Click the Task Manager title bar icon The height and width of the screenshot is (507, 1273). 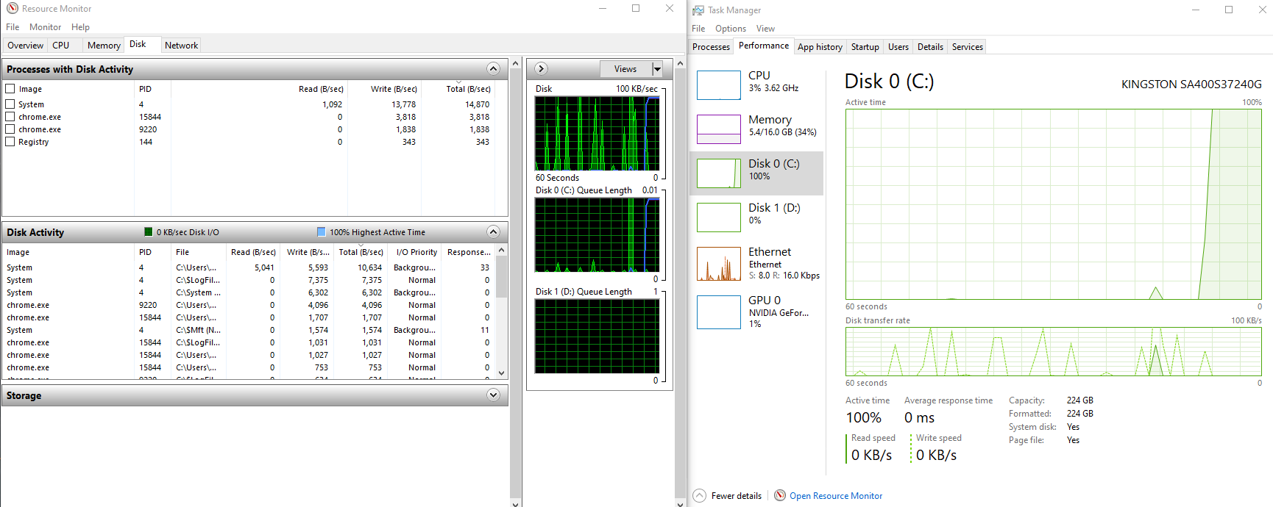698,10
